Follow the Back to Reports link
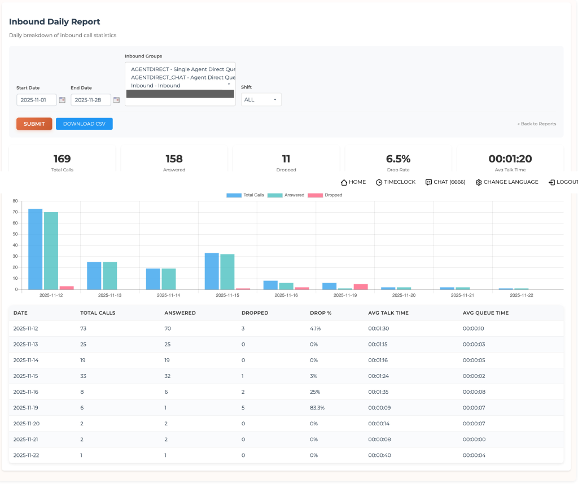 click(536, 124)
